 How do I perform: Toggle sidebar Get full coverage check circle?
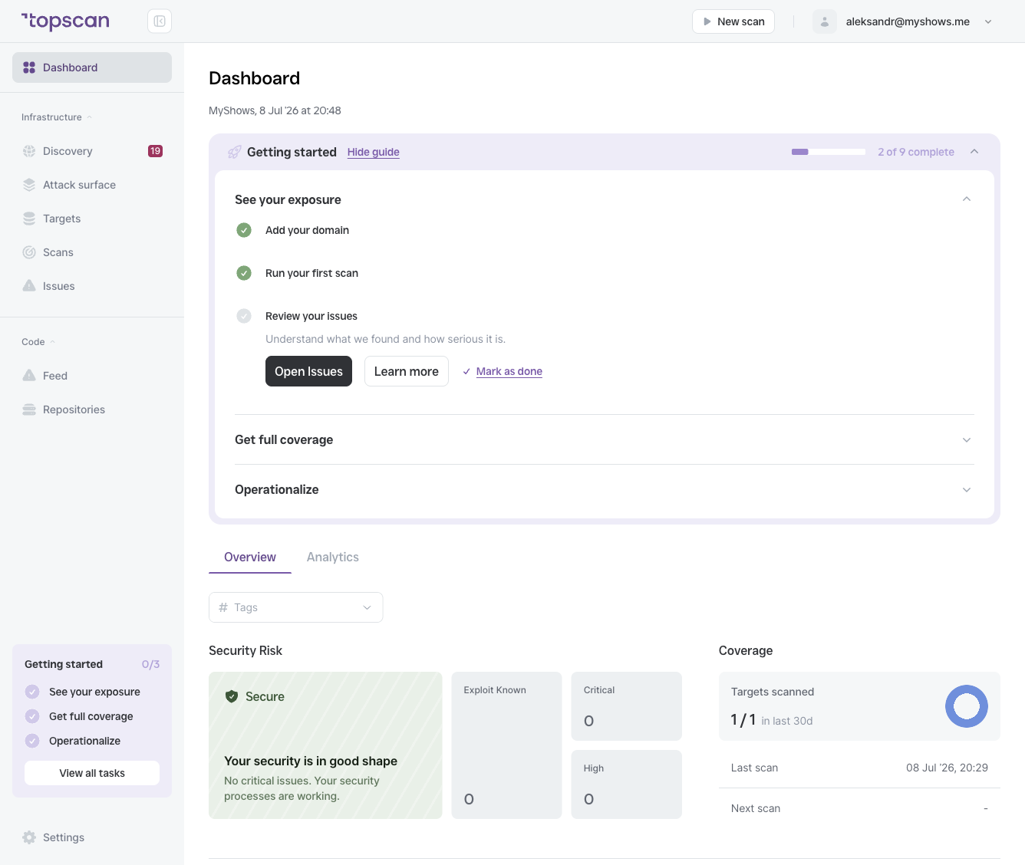click(x=32, y=716)
